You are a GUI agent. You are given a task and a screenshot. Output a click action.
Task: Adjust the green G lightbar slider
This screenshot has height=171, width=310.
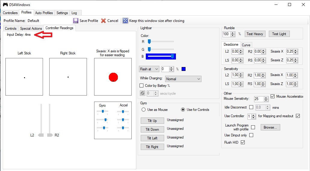(161, 49)
